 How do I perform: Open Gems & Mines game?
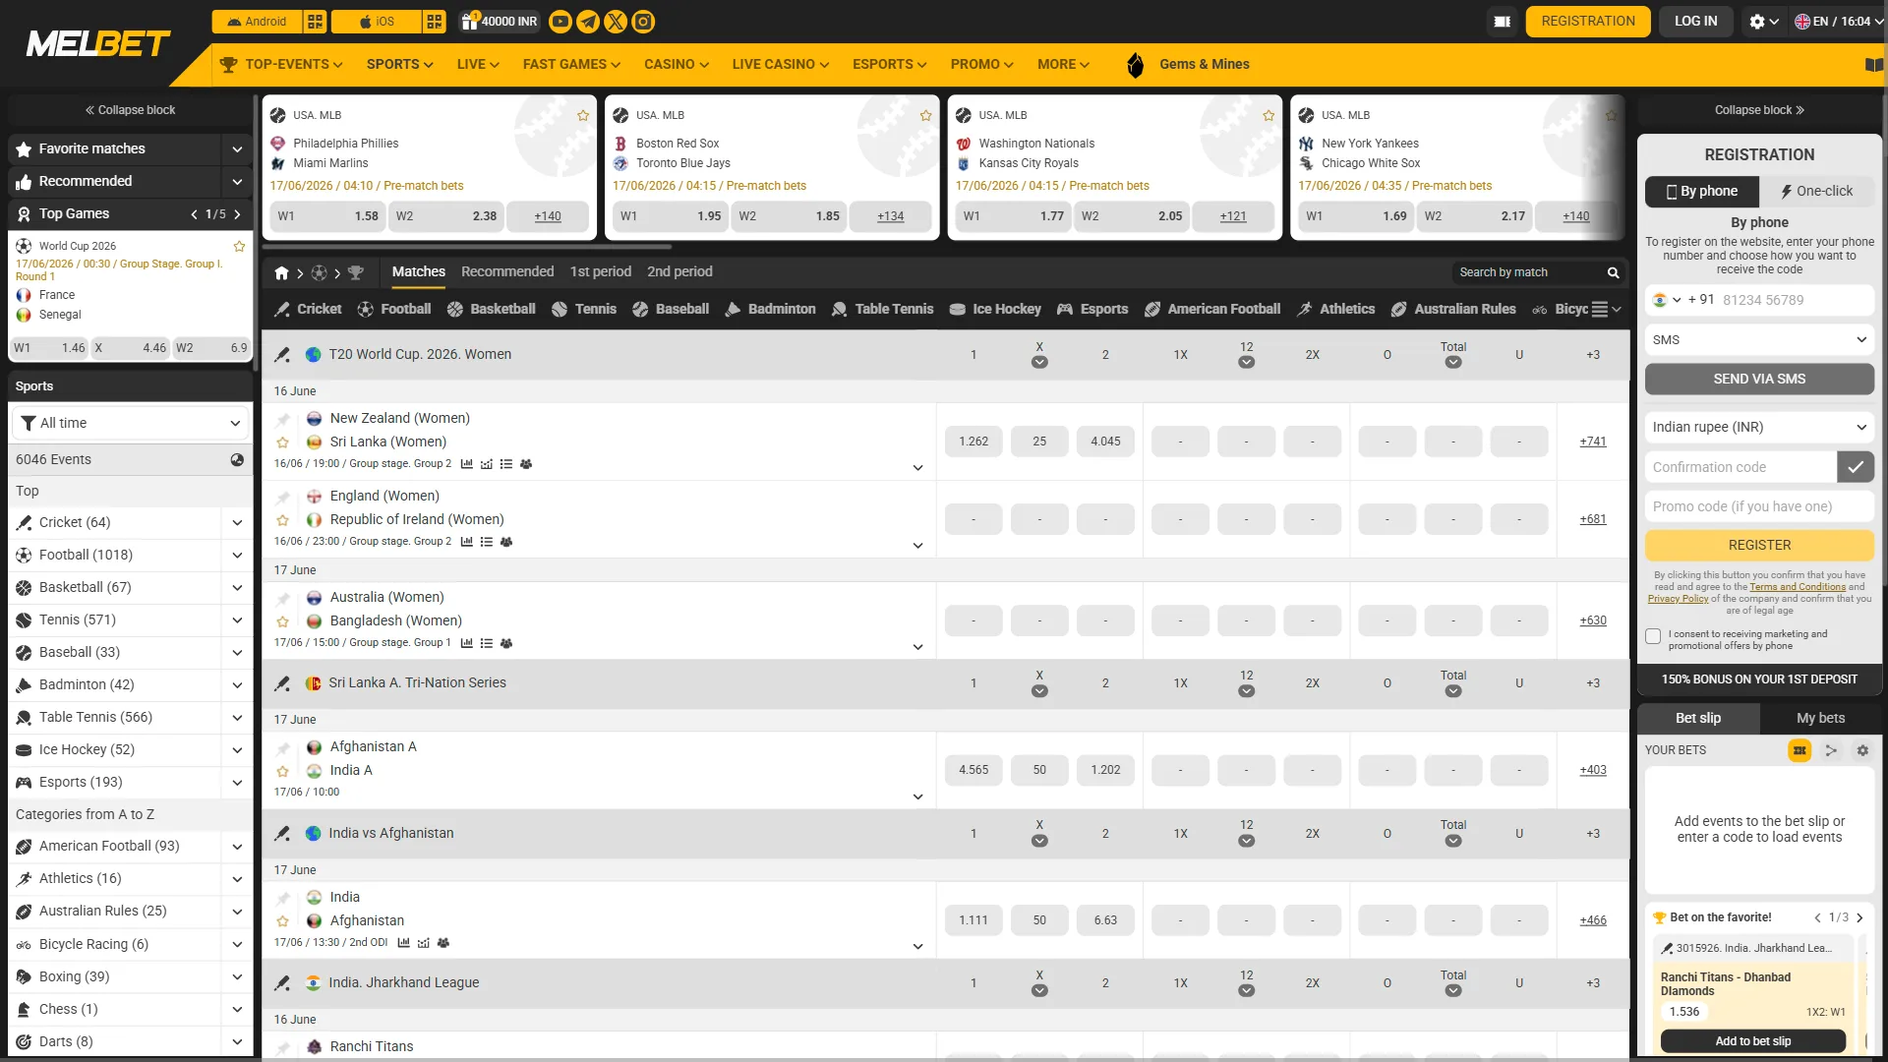(x=1188, y=65)
